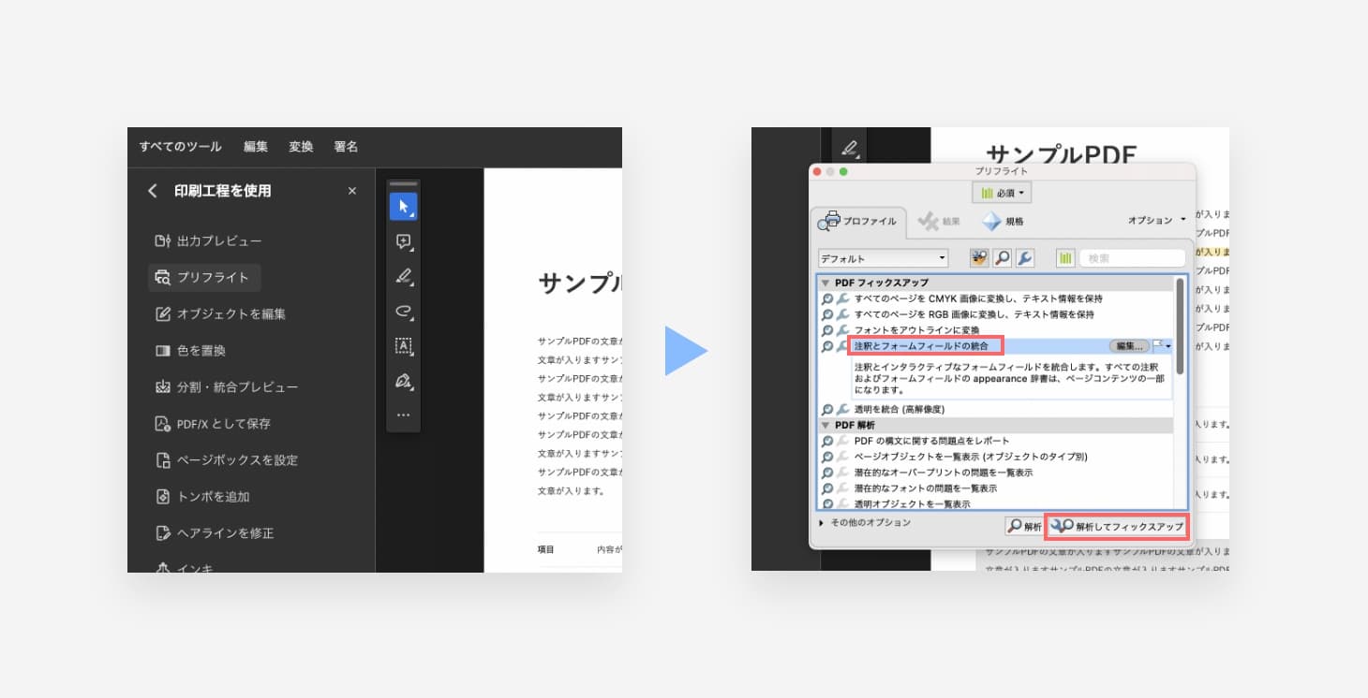Image resolution: width=1368 pixels, height=698 pixels.
Task: Click the 解析してフィックスアップ button
Action: tap(1117, 527)
